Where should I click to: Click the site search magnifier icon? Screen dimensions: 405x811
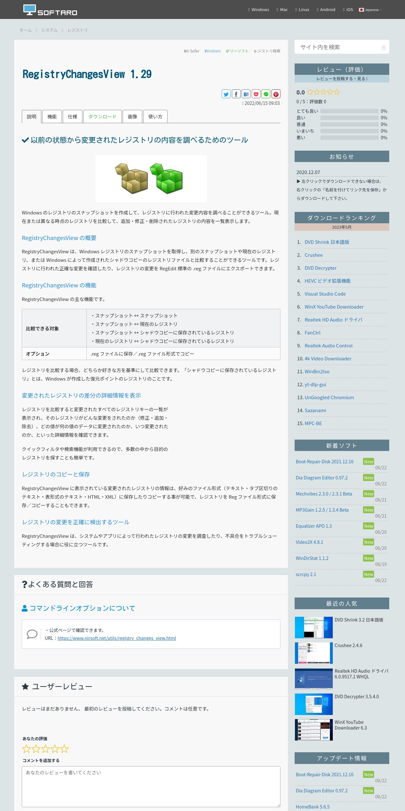(384, 48)
